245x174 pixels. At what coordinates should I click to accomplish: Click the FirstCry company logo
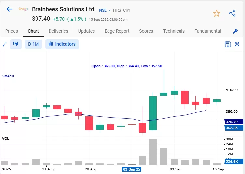23,9
